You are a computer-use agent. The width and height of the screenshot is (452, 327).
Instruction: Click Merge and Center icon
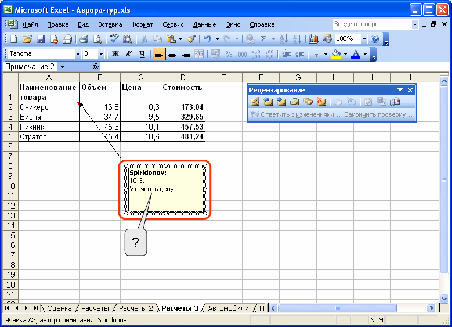[199, 54]
